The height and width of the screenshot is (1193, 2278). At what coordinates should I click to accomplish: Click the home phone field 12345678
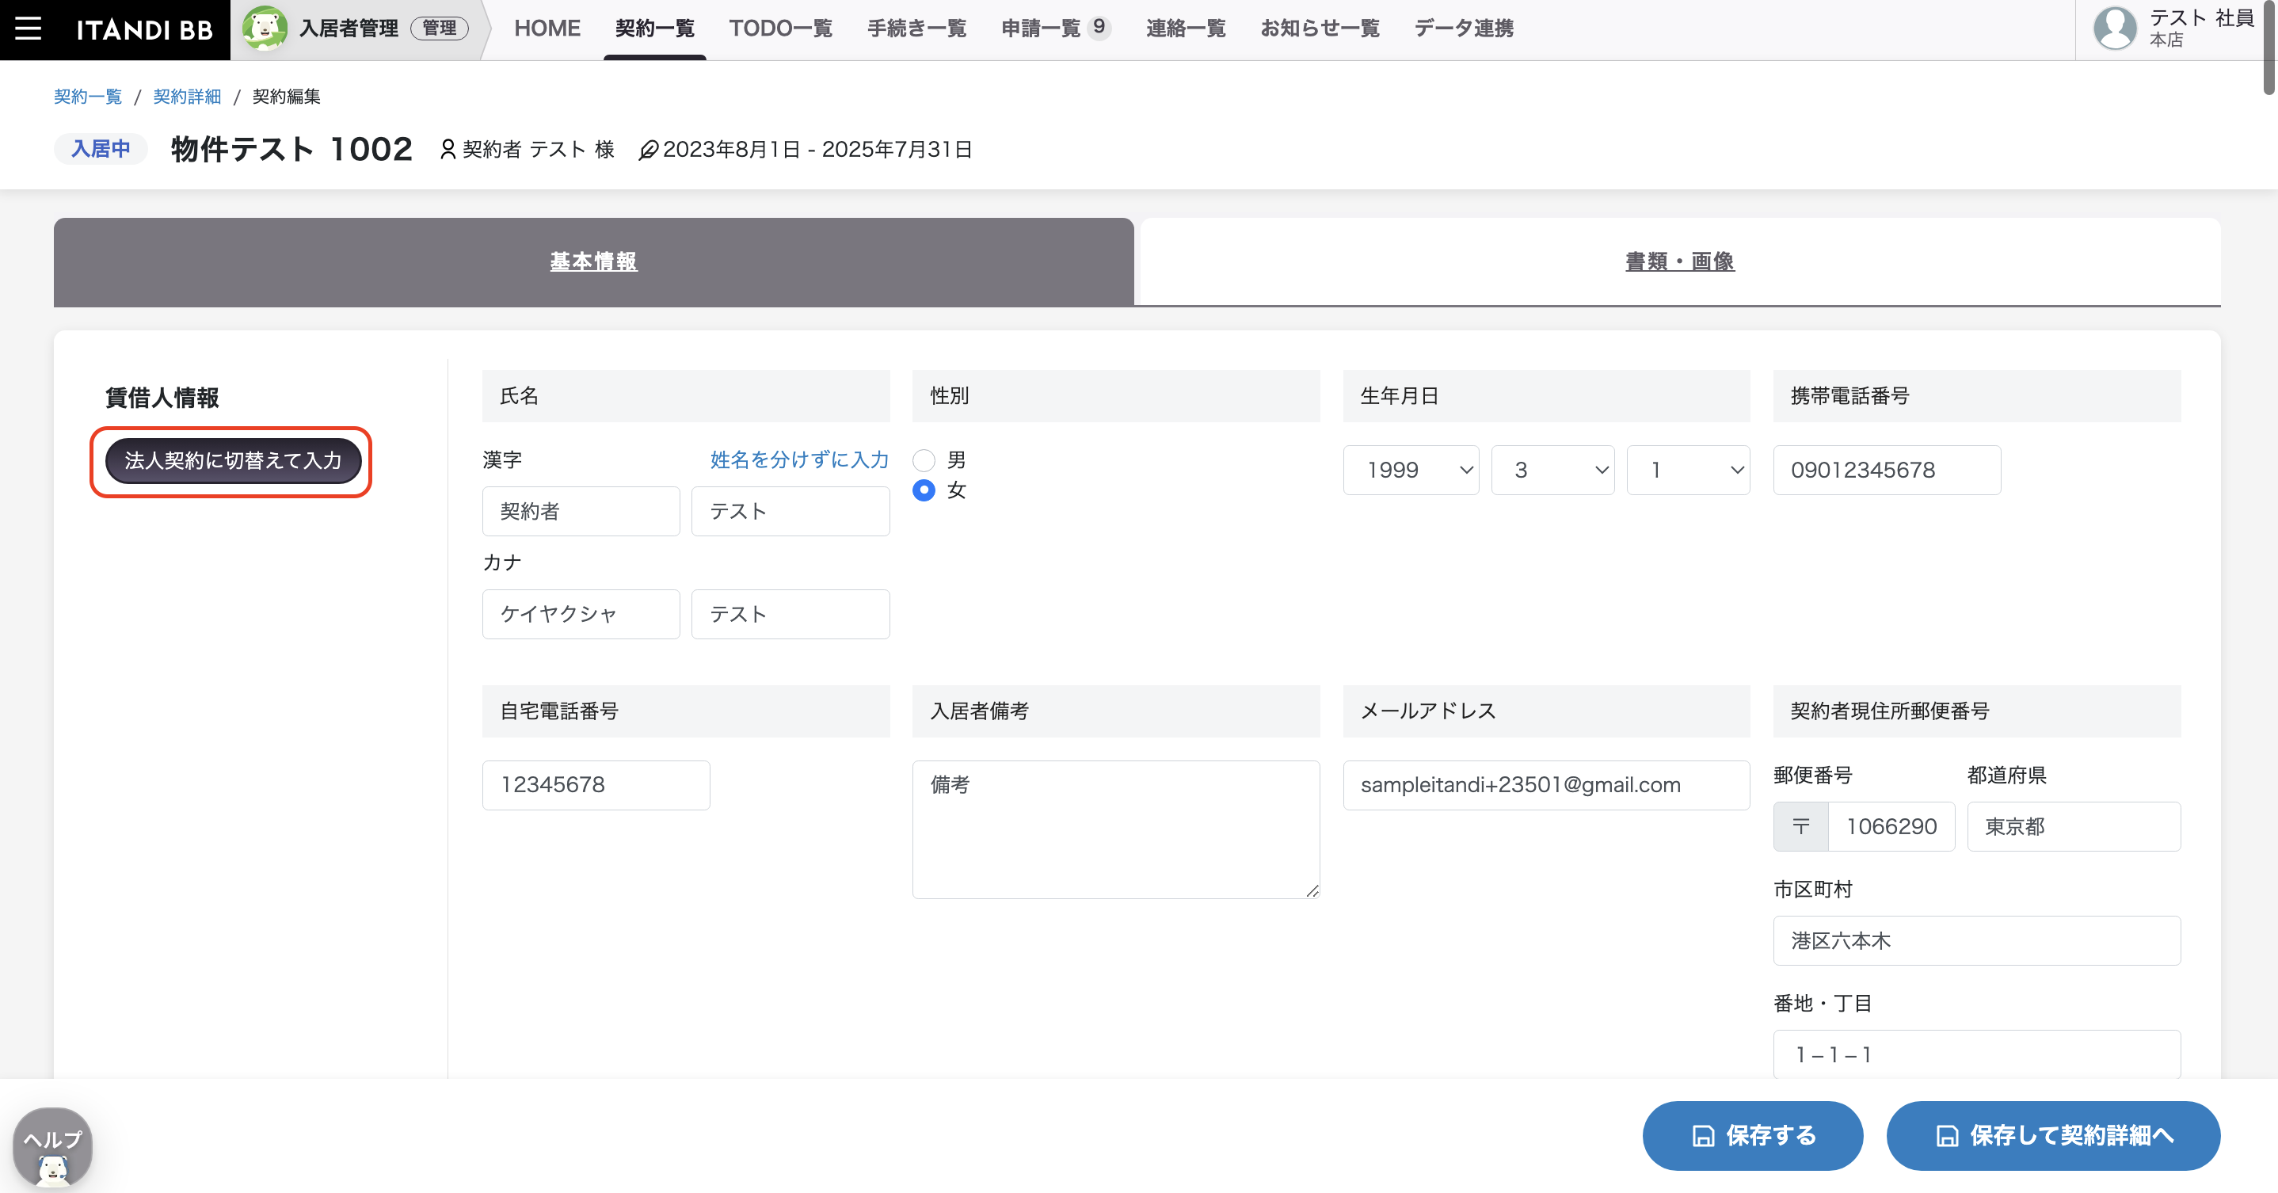click(596, 785)
